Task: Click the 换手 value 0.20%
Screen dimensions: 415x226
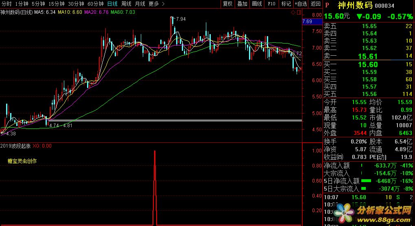Action: pyautogui.click(x=358, y=142)
